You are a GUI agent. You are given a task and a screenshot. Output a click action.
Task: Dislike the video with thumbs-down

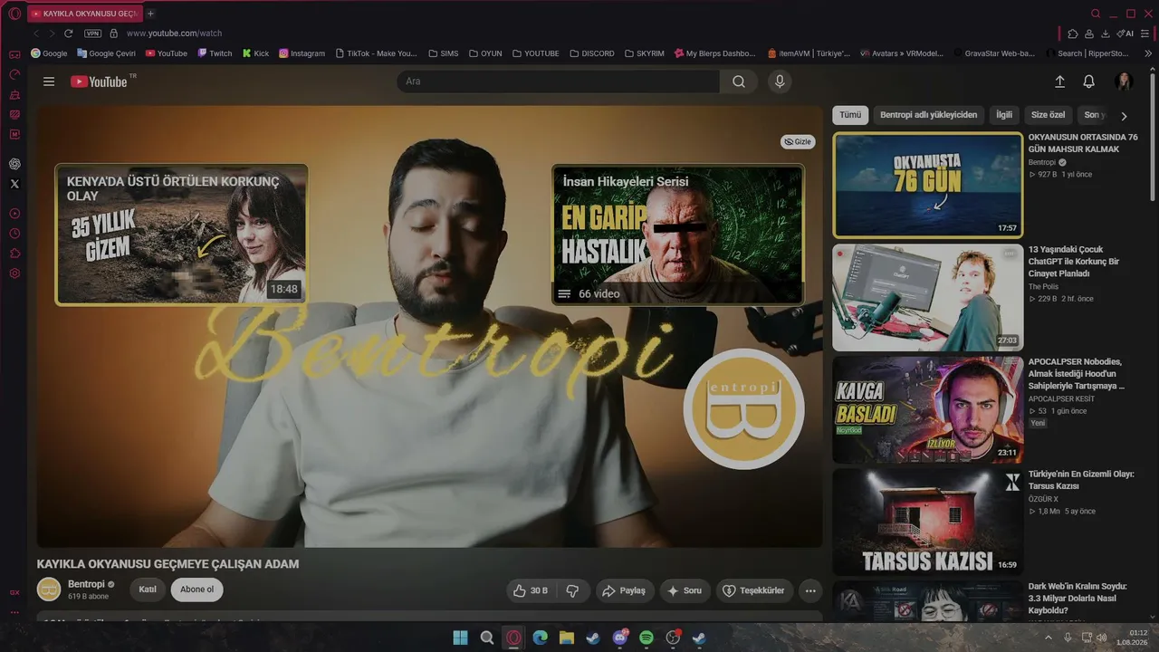click(x=573, y=590)
